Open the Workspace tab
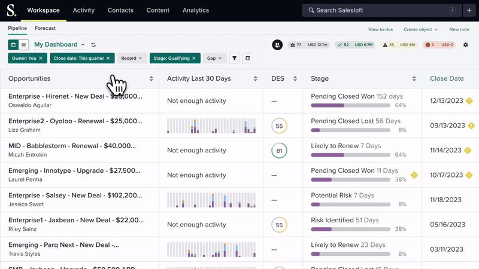479x269 pixels. (43, 10)
